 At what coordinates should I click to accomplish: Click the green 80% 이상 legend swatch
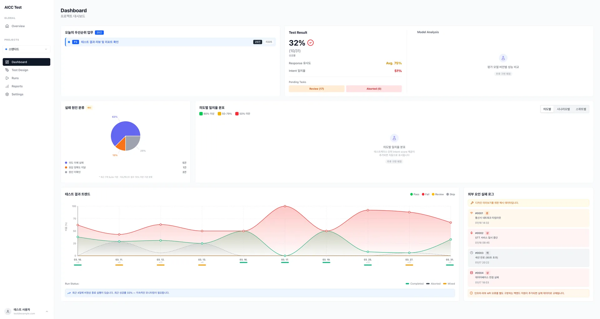(x=201, y=114)
